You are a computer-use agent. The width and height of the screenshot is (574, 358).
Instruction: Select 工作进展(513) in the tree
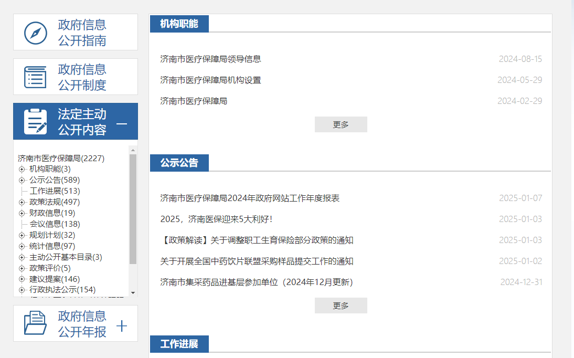pos(55,191)
